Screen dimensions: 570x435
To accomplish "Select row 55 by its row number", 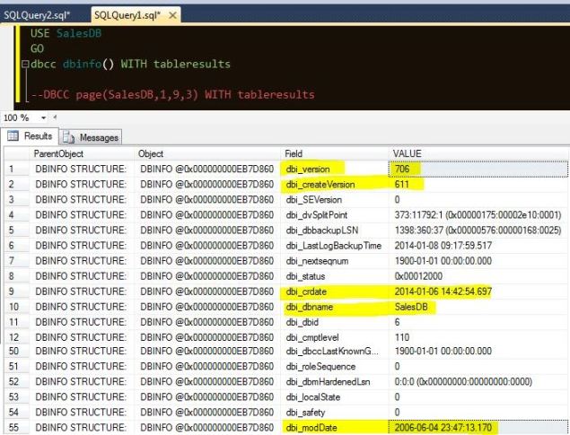I will coord(14,428).
